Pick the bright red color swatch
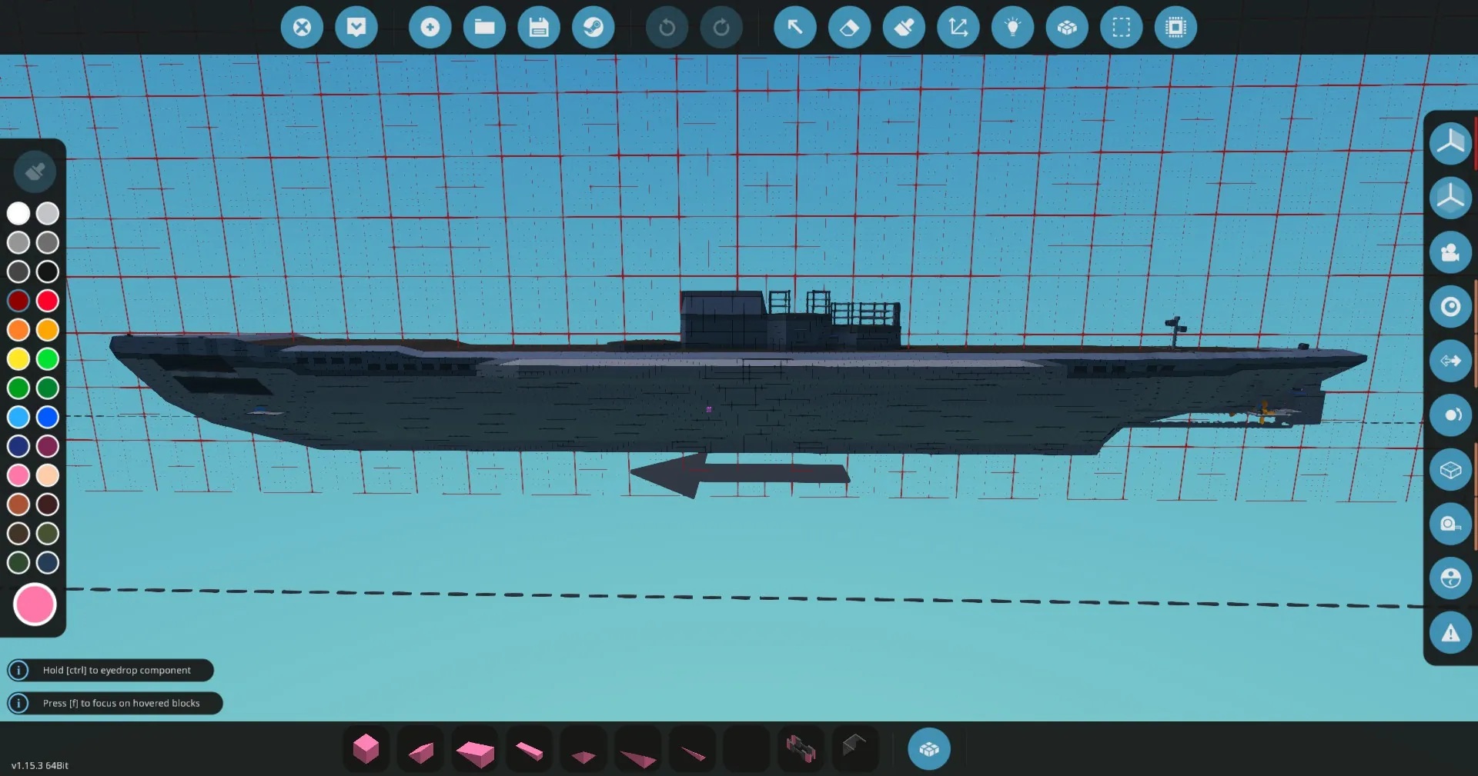Screen dimensions: 1478x776 click(48, 301)
